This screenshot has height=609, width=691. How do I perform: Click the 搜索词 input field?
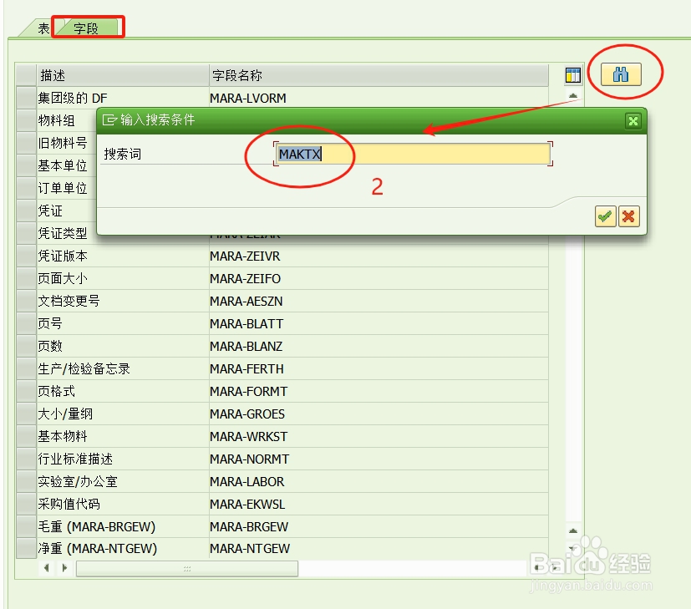click(414, 154)
